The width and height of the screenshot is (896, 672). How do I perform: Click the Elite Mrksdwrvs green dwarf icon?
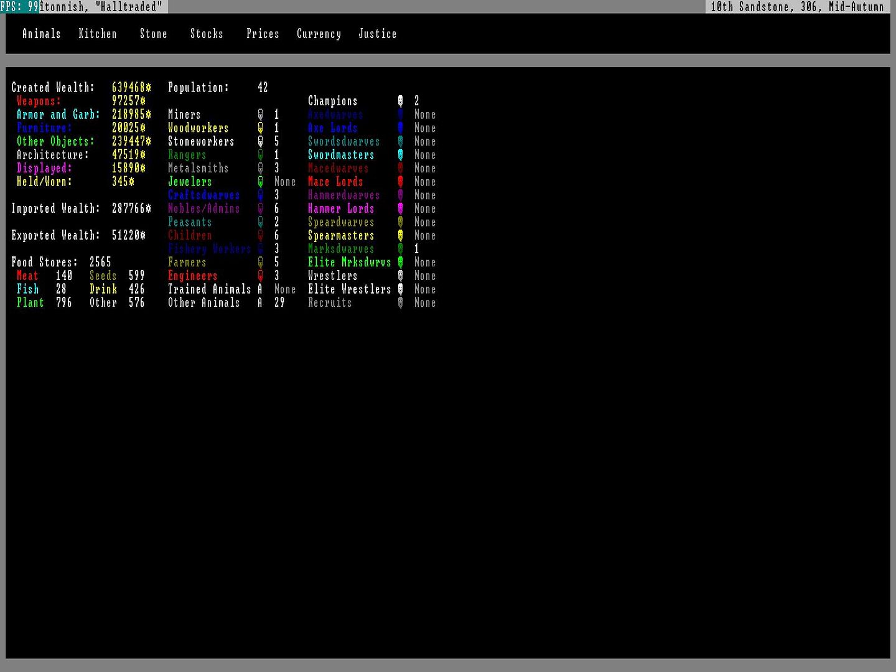(400, 263)
